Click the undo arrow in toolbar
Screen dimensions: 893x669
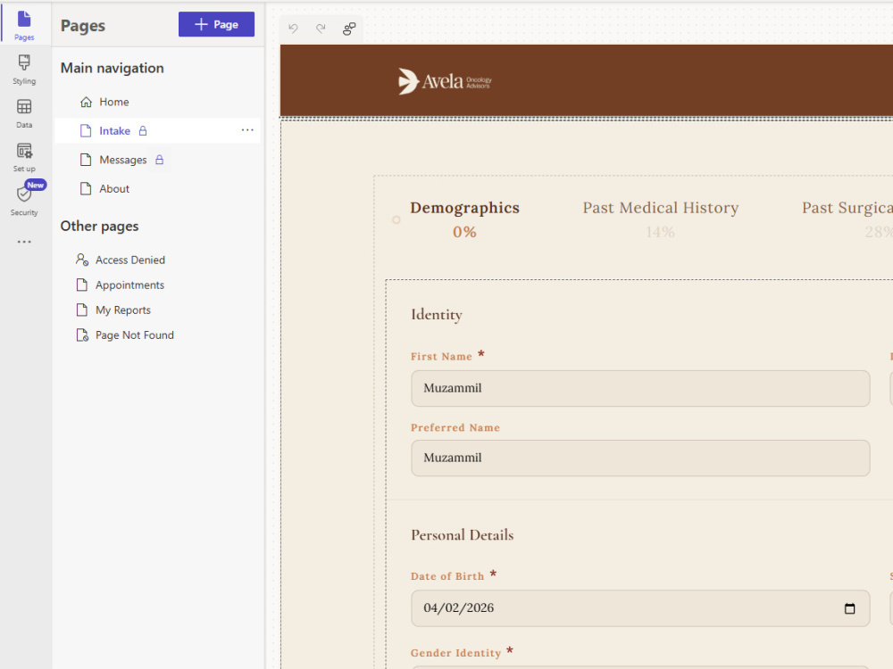tap(293, 29)
